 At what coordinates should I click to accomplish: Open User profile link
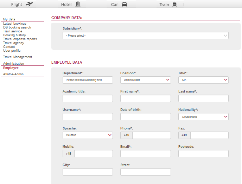[x=12, y=50]
